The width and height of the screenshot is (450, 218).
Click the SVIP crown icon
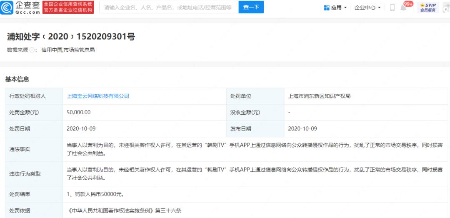tap(422, 5)
